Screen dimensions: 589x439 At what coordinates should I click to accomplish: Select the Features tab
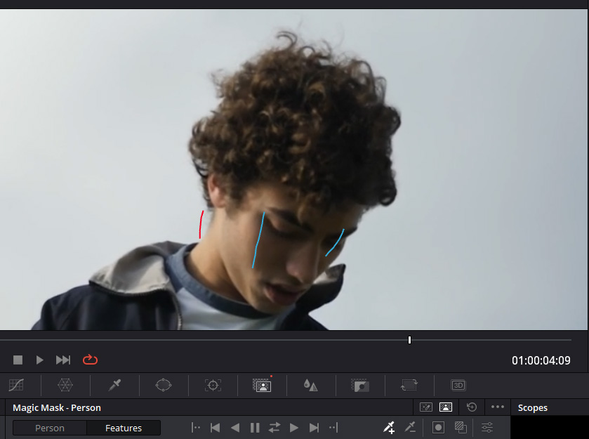point(124,428)
